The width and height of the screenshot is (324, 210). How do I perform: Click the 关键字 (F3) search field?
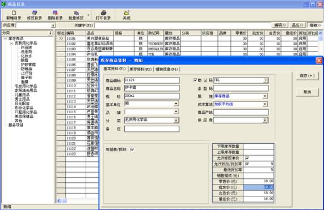pyautogui.click(x=183, y=25)
